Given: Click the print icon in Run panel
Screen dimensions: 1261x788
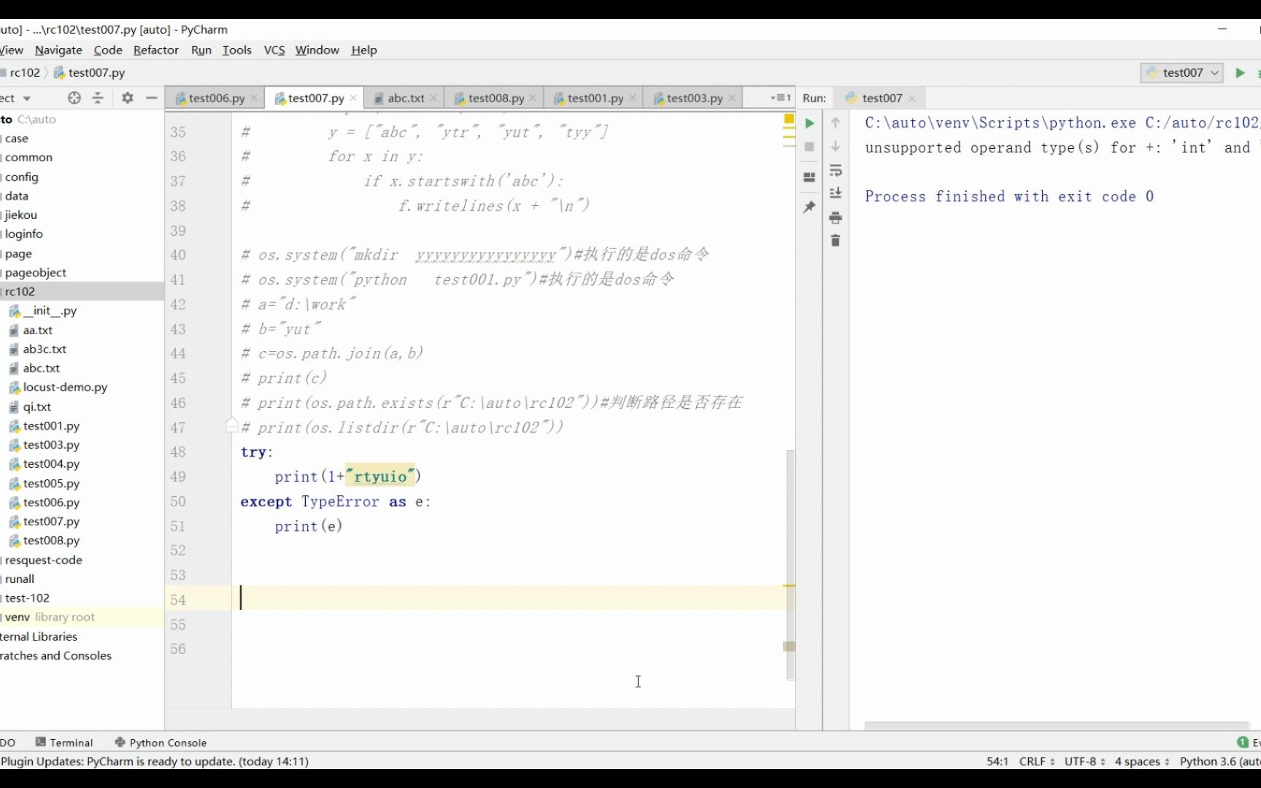Looking at the screenshot, I should pos(836,217).
